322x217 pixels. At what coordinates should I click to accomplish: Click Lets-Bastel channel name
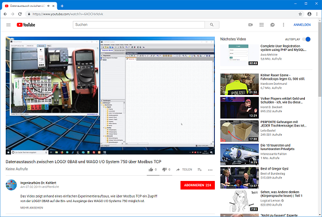[x=268, y=131]
